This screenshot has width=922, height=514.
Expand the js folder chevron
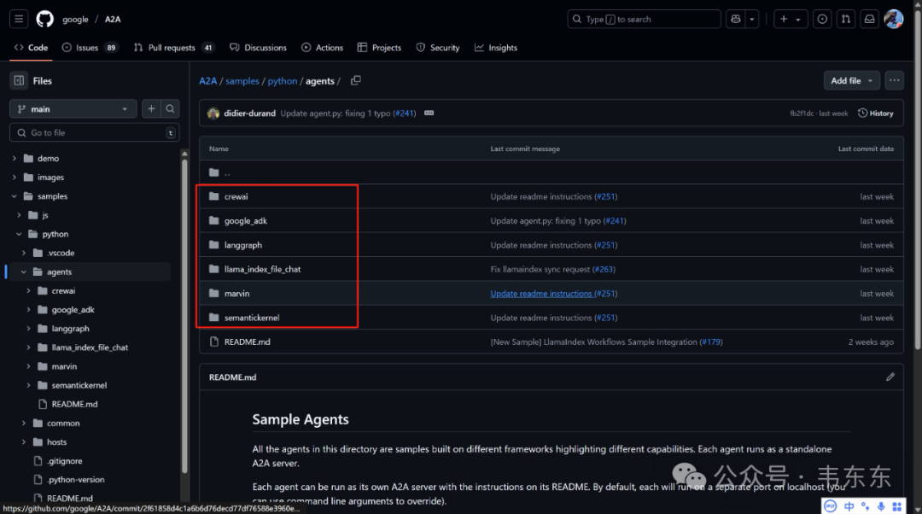[19, 214]
